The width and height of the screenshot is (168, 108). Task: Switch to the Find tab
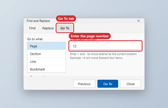32,28
